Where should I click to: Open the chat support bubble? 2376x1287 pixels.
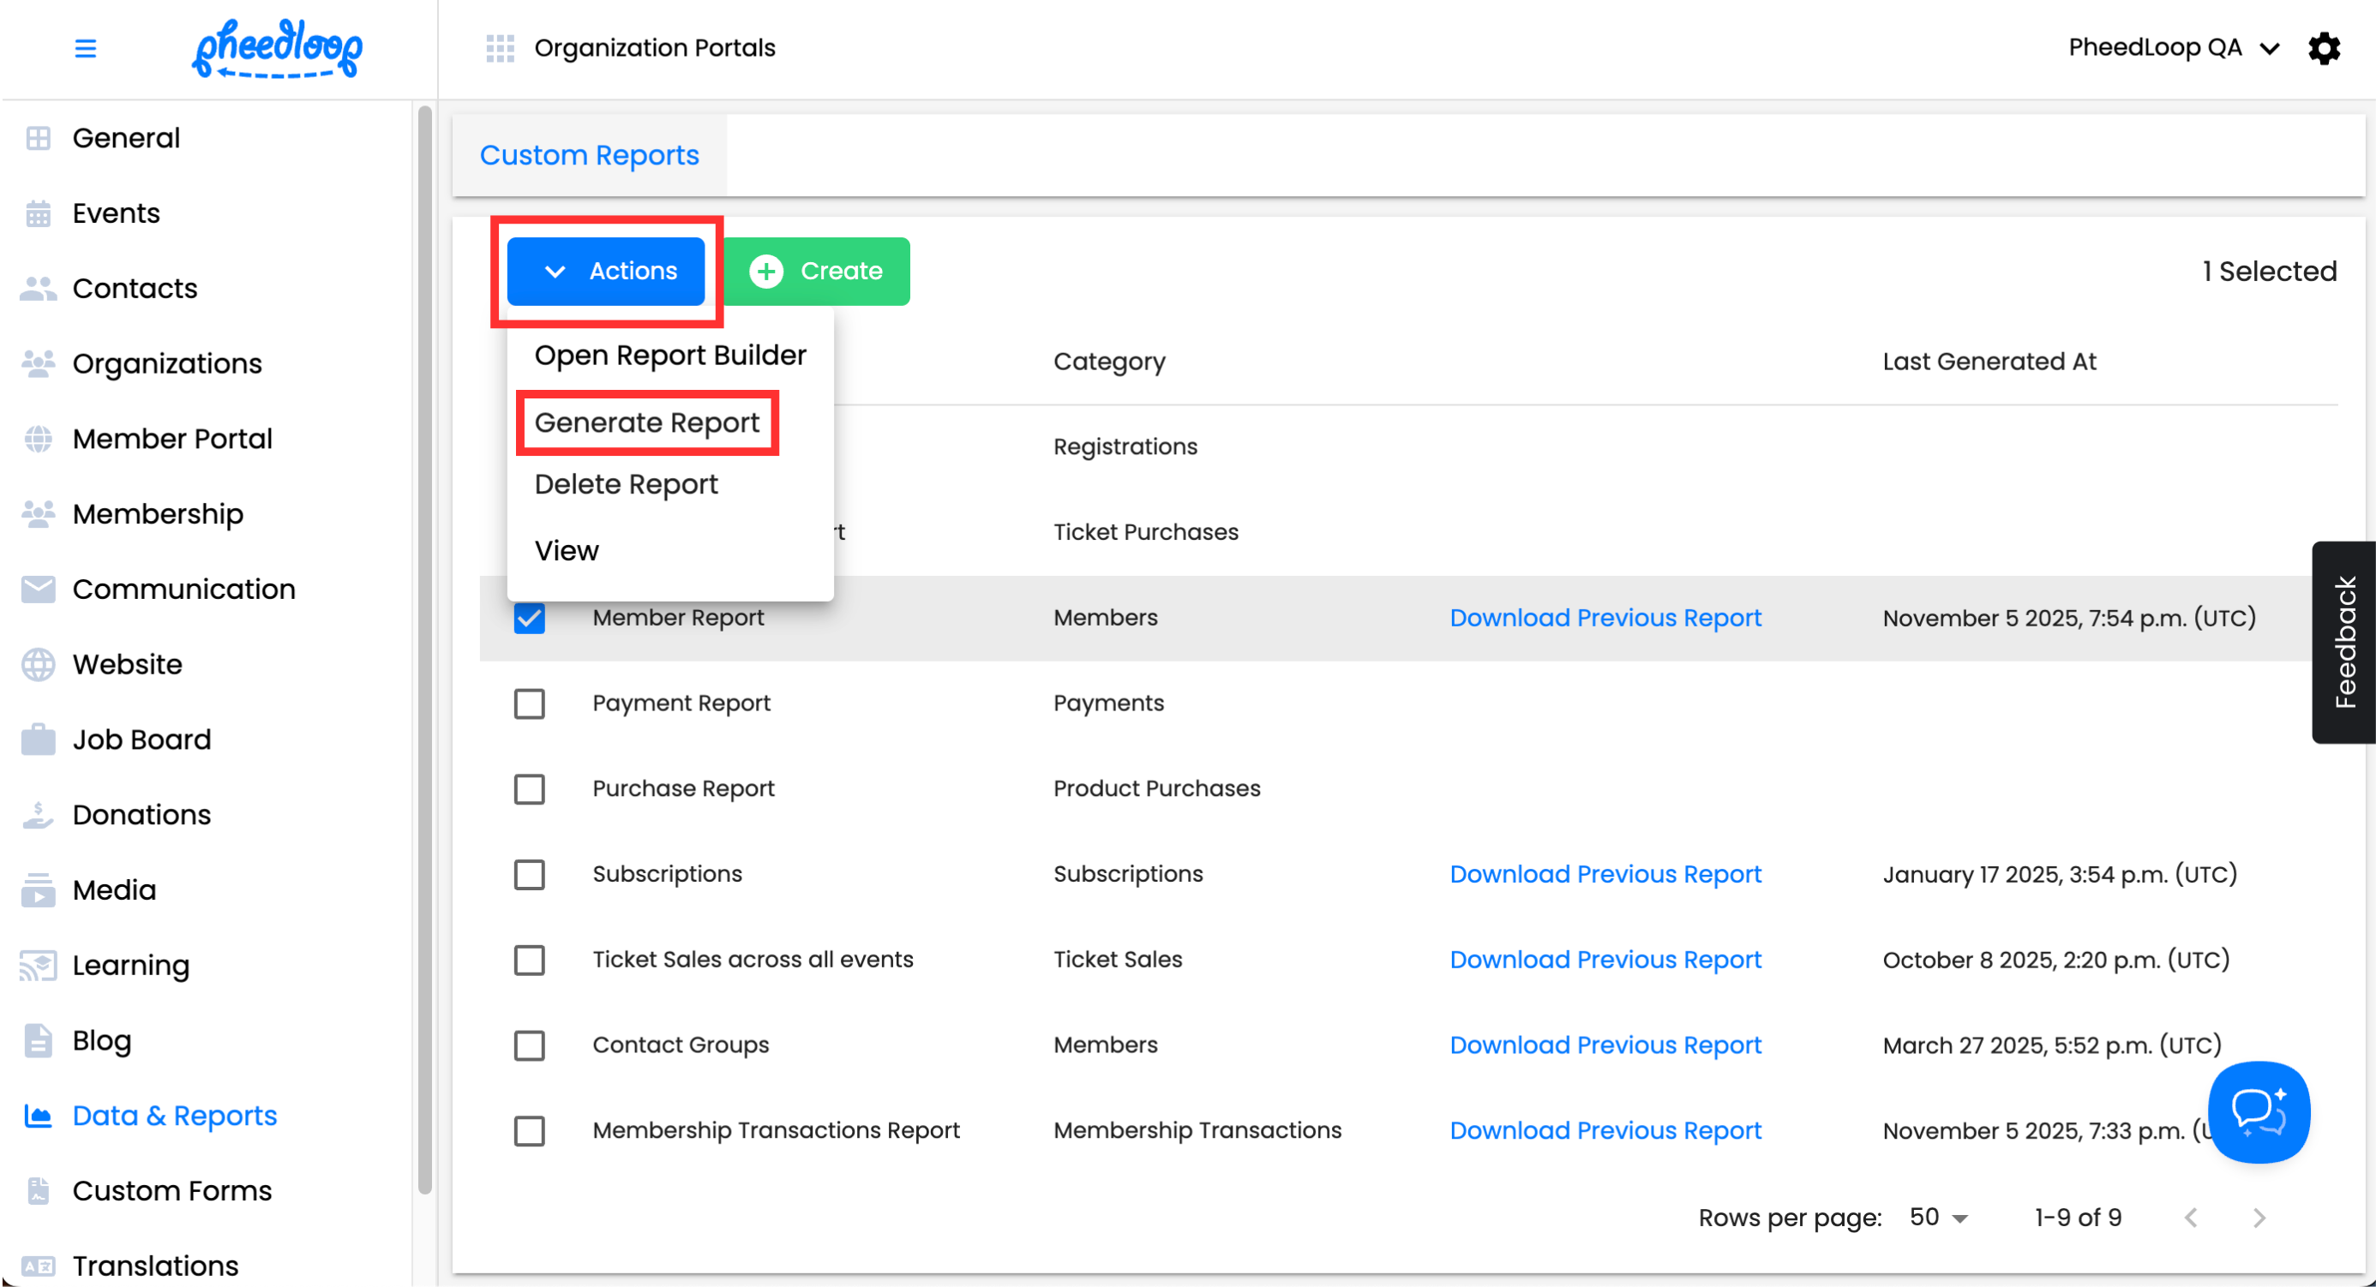click(x=2258, y=1110)
